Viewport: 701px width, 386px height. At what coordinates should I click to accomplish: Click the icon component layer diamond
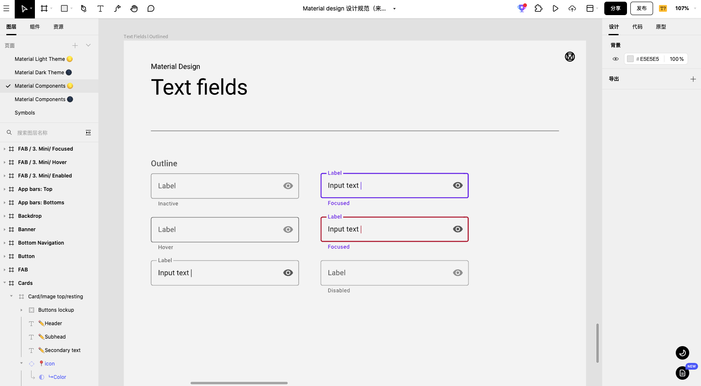(32, 364)
